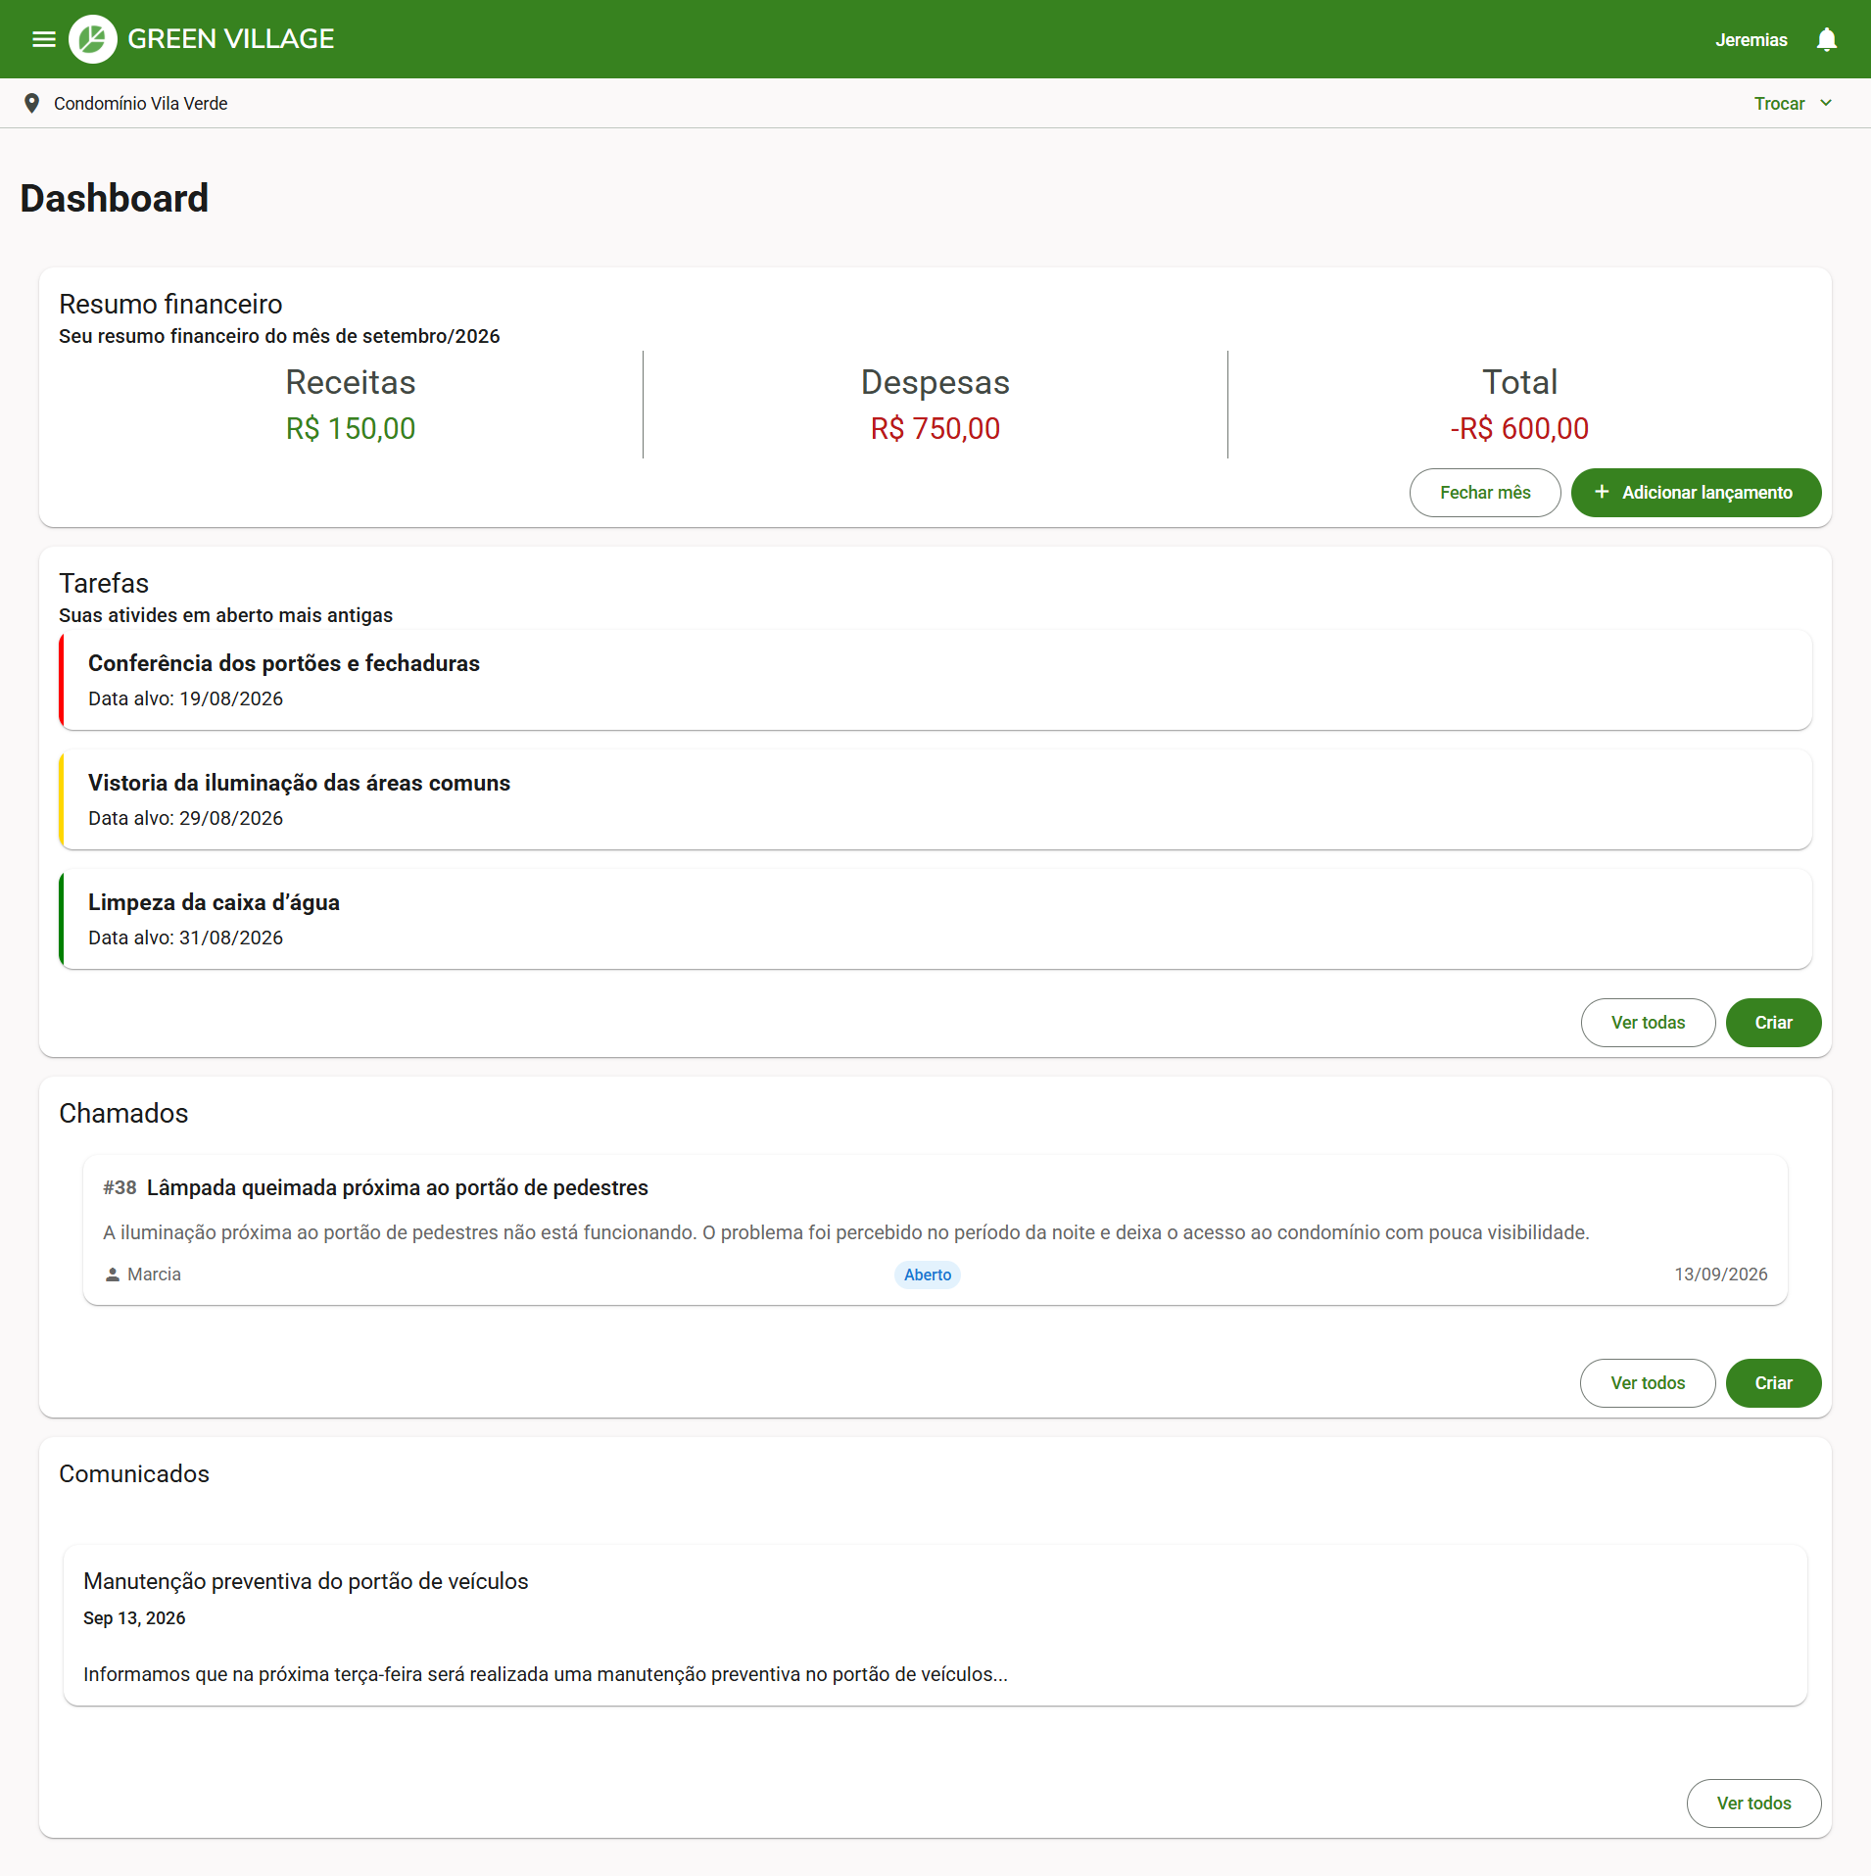Click the ticket number #38
This screenshot has width=1871, height=1876.
(x=120, y=1187)
